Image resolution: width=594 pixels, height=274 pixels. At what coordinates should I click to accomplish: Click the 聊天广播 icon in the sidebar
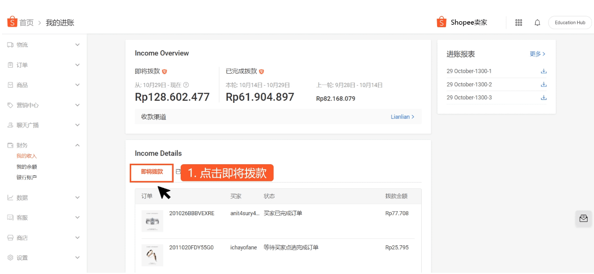[x=10, y=125]
